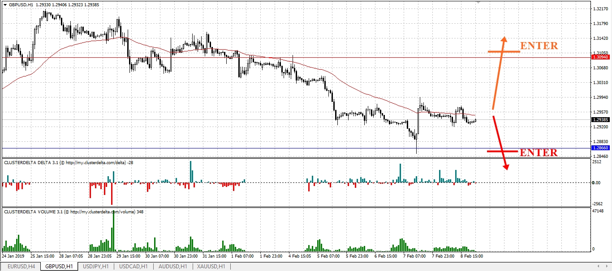Select the orange ENTER text label
Viewport: 612px width, 271px height.
pos(539,46)
